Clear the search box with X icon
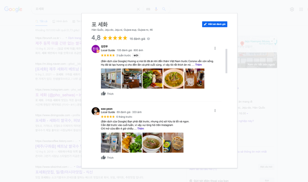The height and width of the screenshot is (182, 308). (138, 9)
